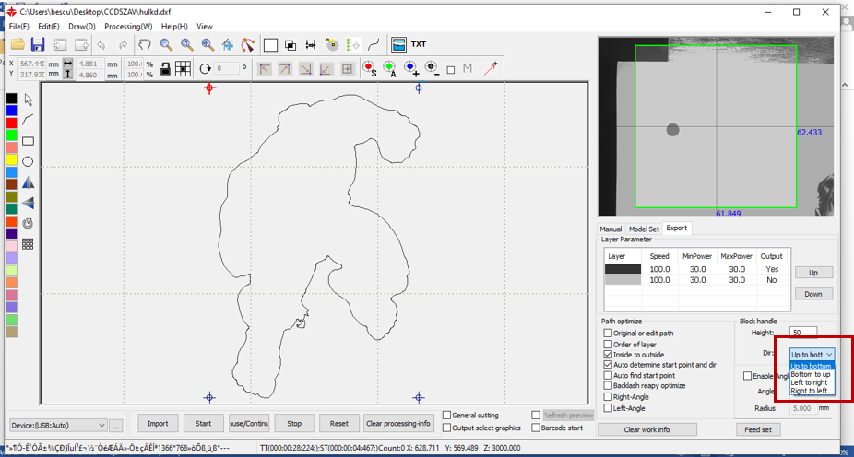
Task: Pick the black color swatch
Action: (x=11, y=99)
